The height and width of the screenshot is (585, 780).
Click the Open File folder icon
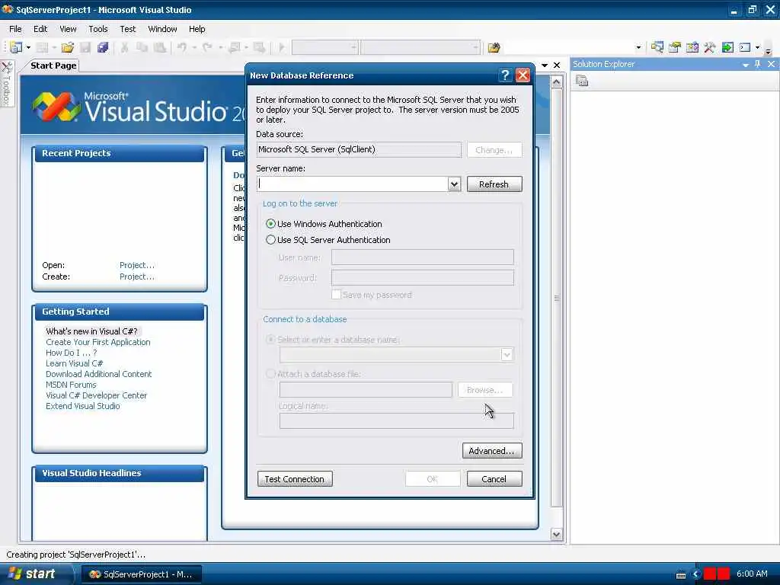click(x=68, y=47)
